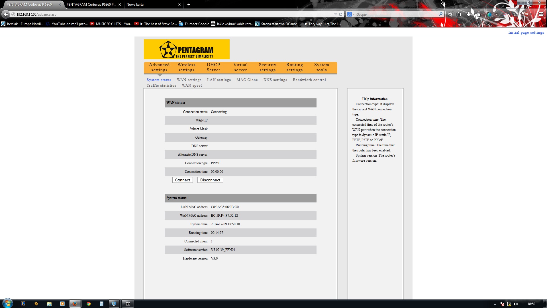Open the MAC Clone submenu

click(x=247, y=80)
